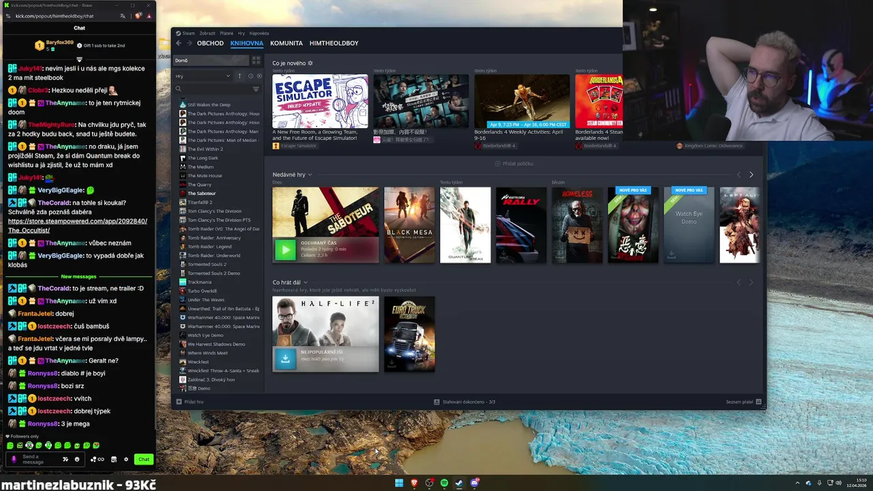Image resolution: width=873 pixels, height=491 pixels.
Task: Click the translate icon in message box
Action: pyautogui.click(x=66, y=460)
